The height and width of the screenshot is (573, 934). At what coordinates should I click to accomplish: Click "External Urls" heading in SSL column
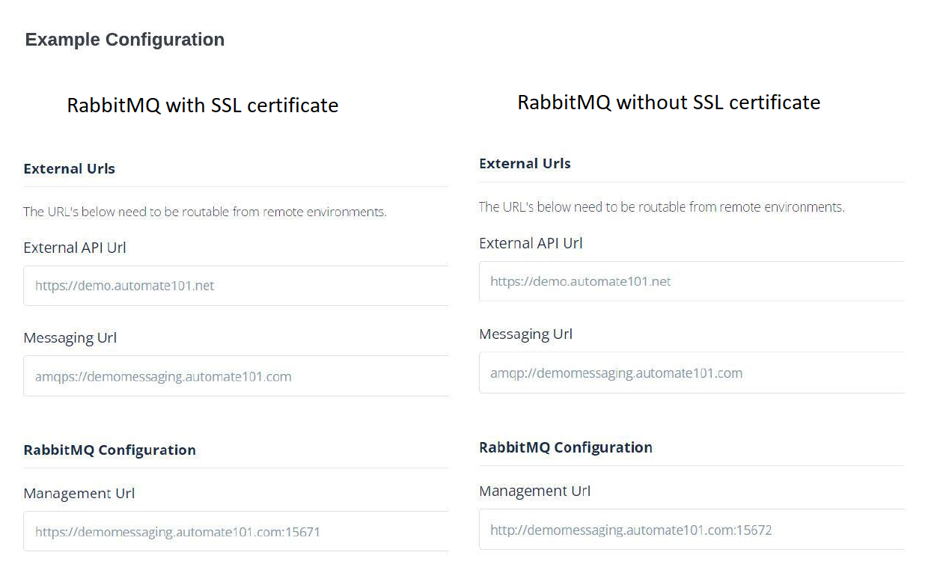[70, 169]
